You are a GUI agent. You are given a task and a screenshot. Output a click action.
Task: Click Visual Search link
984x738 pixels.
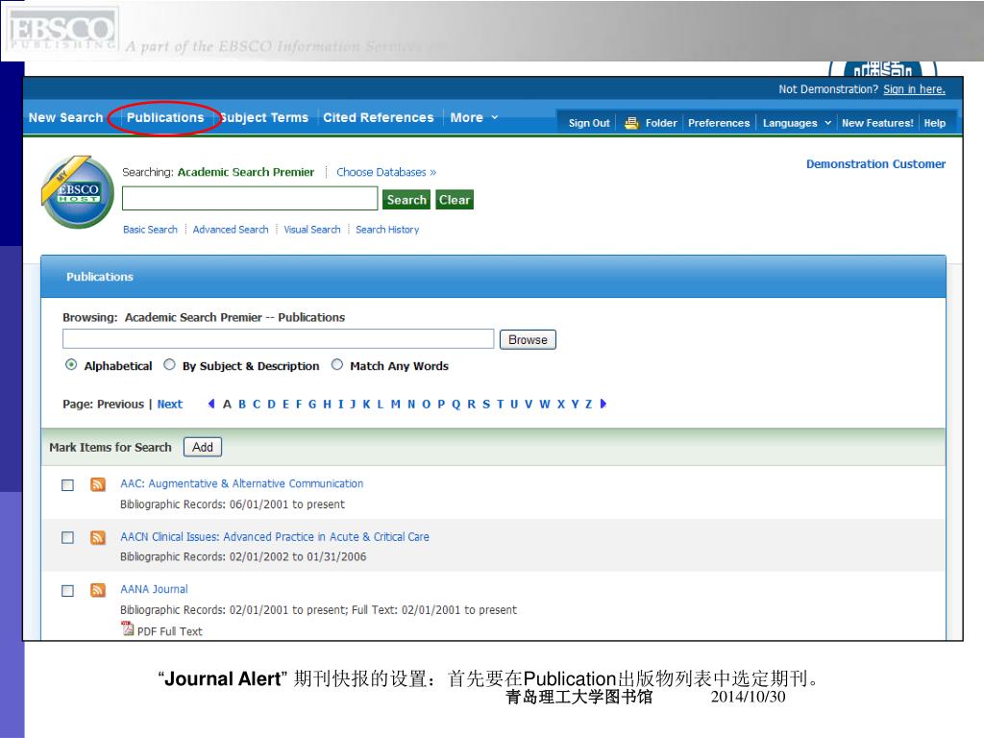[312, 230]
